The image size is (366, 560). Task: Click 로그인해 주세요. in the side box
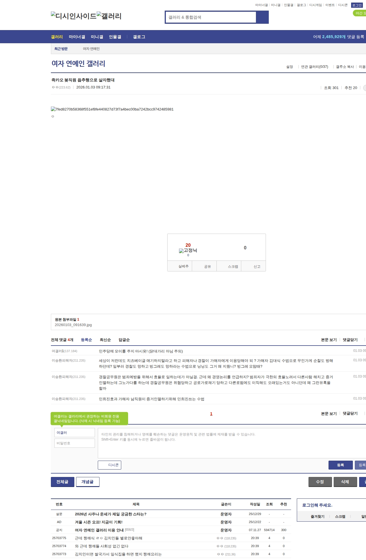tap(317, 505)
